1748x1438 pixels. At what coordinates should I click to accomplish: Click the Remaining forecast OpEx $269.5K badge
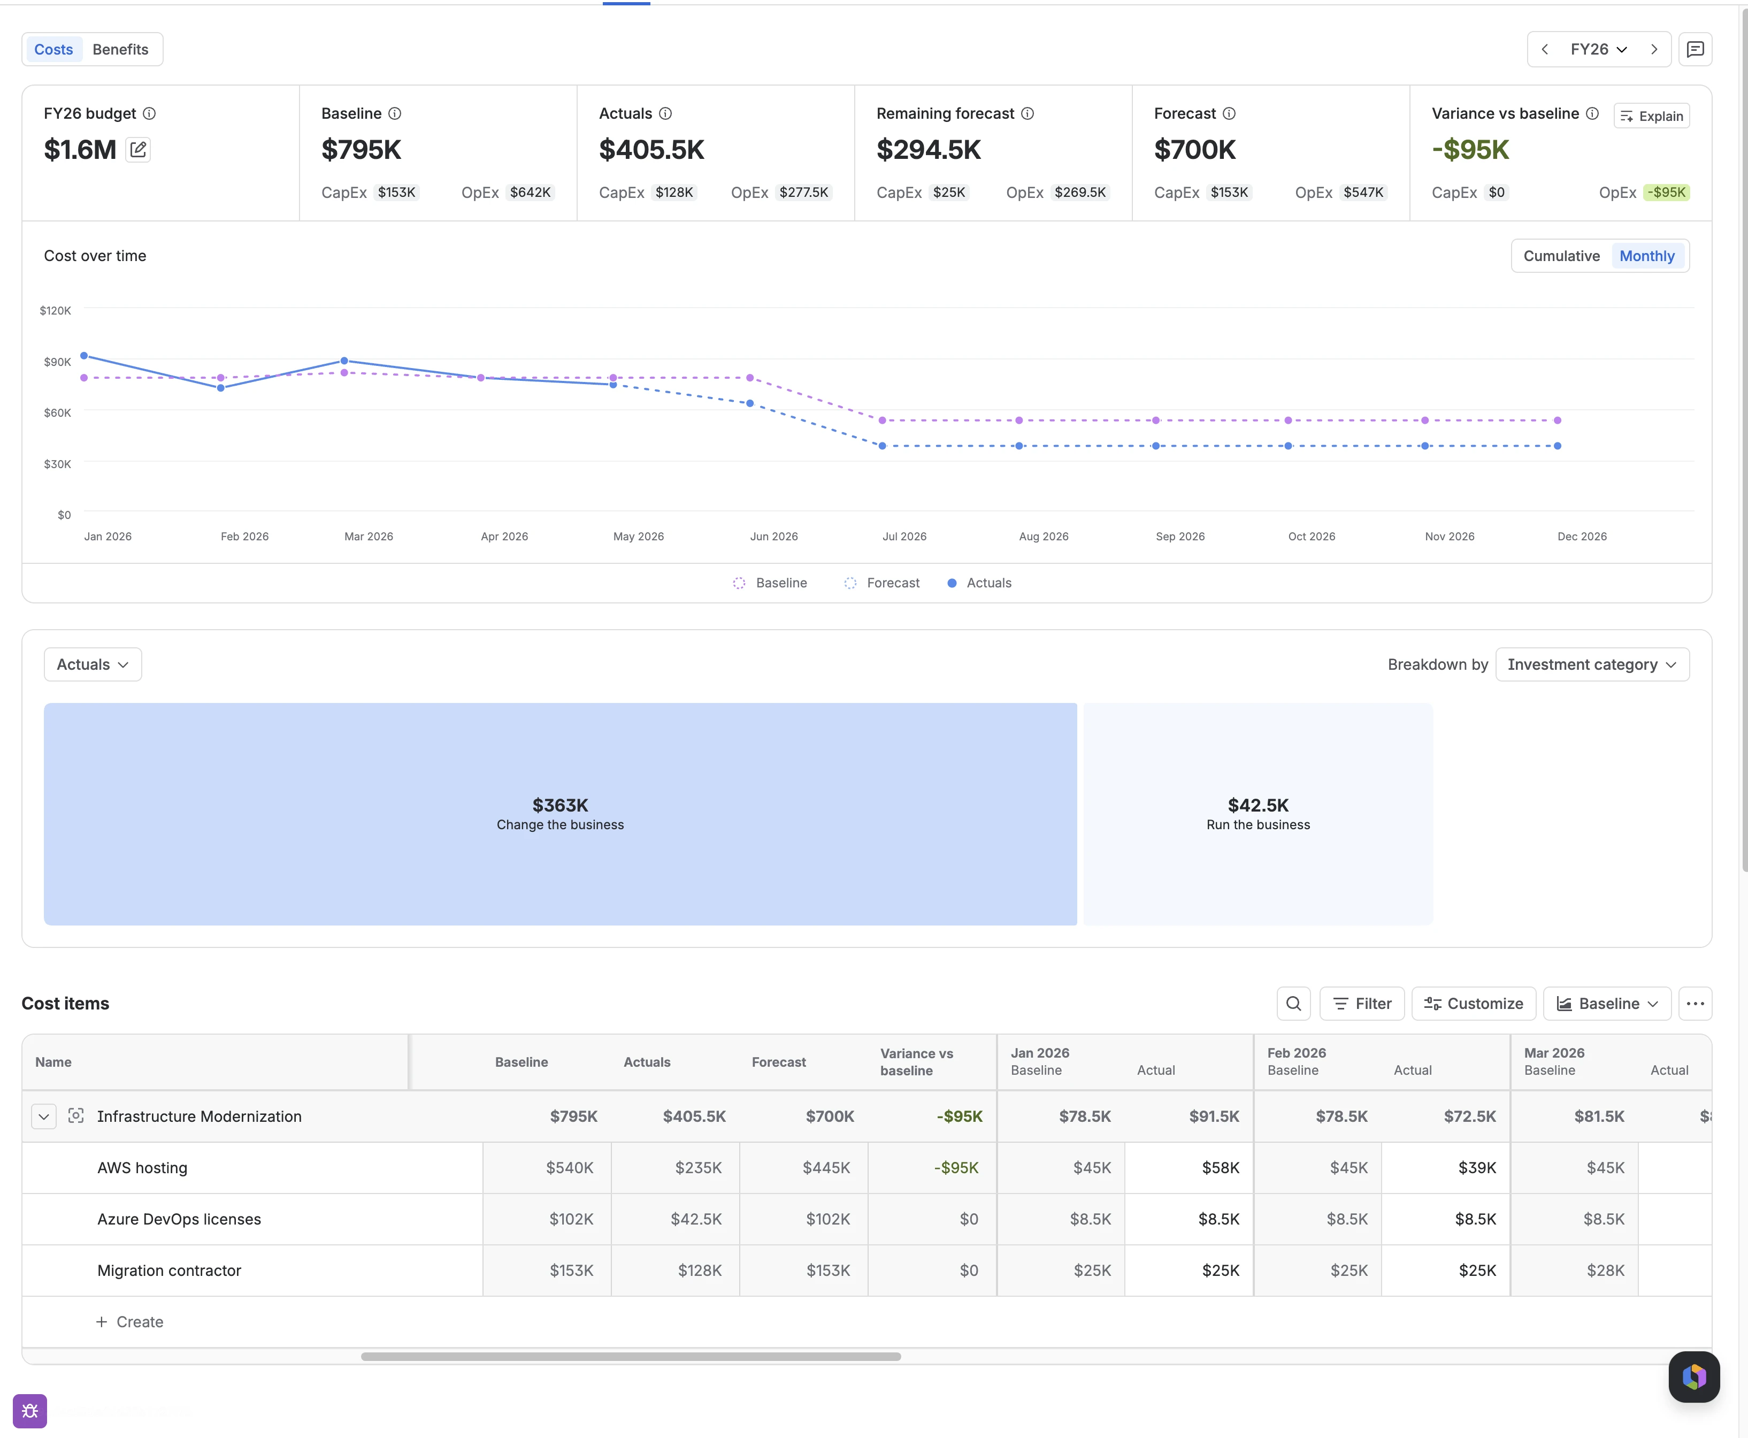tap(1080, 192)
